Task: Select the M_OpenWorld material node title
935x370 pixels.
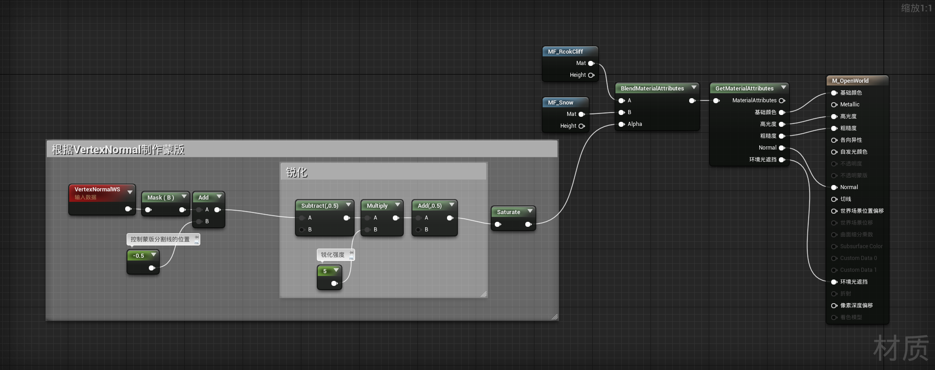Action: click(x=850, y=81)
